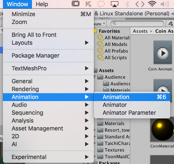This screenshot has height=164, width=174.
Task: Select the Assets root folder in tree
Action: tap(104, 70)
